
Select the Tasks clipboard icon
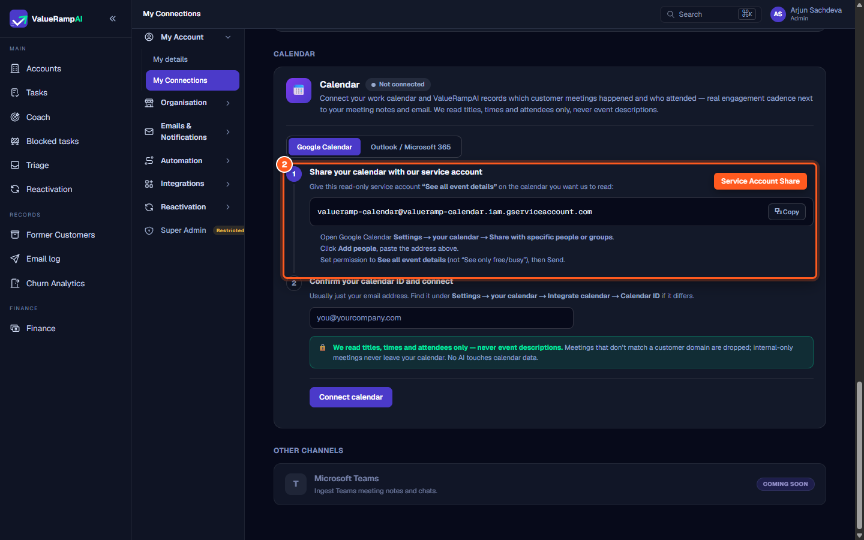pos(15,92)
